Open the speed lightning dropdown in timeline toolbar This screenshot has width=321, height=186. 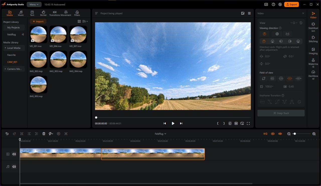click(51, 134)
